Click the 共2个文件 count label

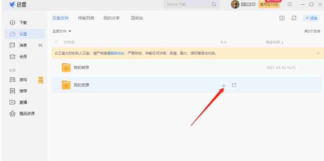(x=312, y=31)
